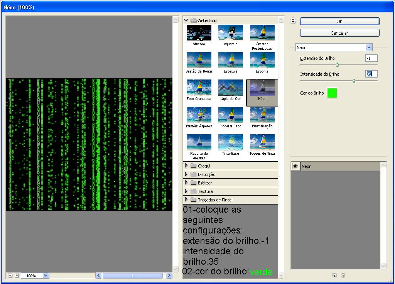Confirm the filter with OK

tap(339, 21)
